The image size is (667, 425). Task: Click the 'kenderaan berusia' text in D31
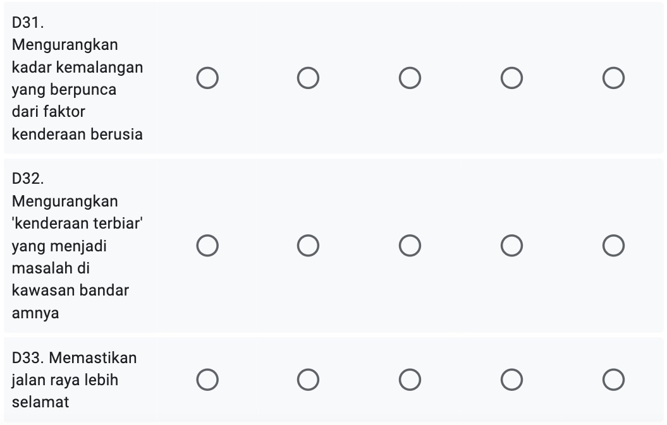[x=77, y=135]
